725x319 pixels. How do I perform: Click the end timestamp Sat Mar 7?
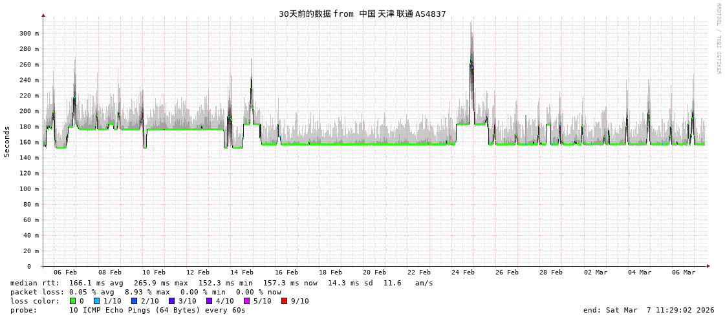[x=649, y=310]
